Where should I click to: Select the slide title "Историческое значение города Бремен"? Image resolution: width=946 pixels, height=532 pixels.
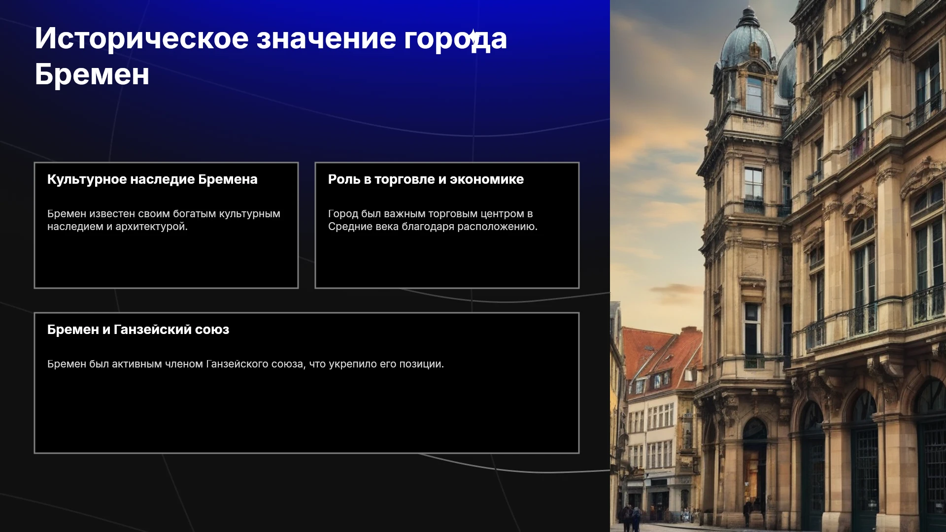pos(270,56)
